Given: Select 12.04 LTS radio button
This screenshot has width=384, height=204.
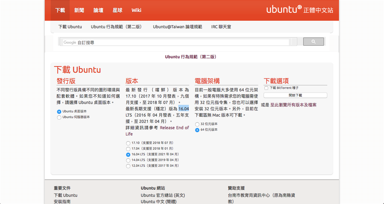Looking at the screenshot, I should (128, 166).
